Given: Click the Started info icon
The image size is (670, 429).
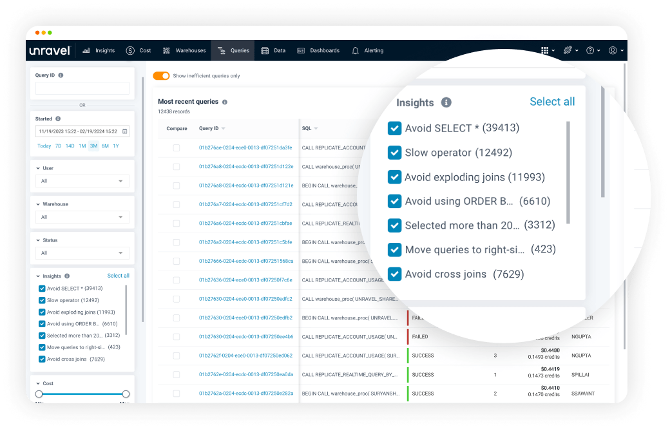Looking at the screenshot, I should click(58, 119).
